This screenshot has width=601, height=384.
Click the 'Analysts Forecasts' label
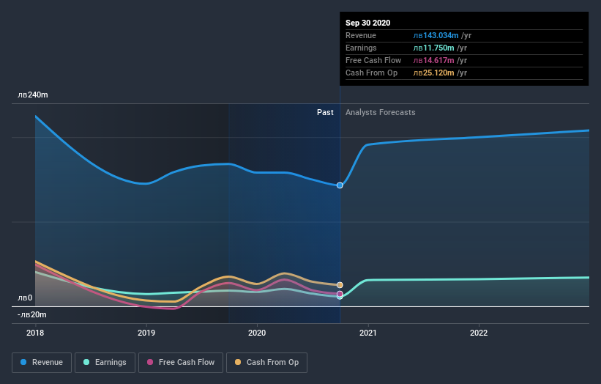pyautogui.click(x=380, y=112)
